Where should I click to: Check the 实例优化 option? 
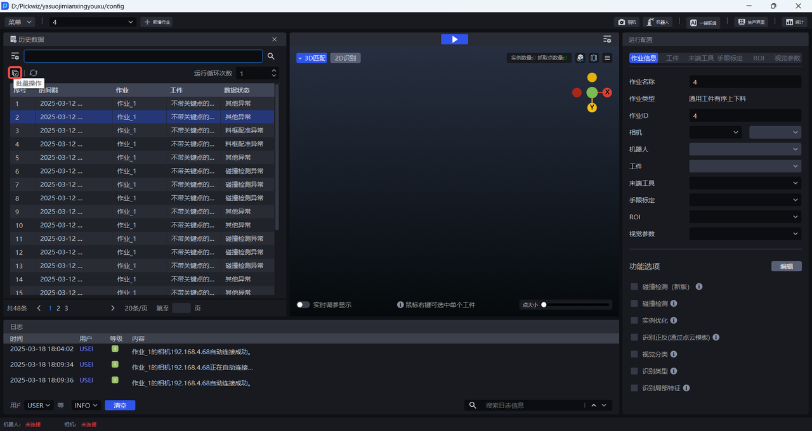pos(634,321)
